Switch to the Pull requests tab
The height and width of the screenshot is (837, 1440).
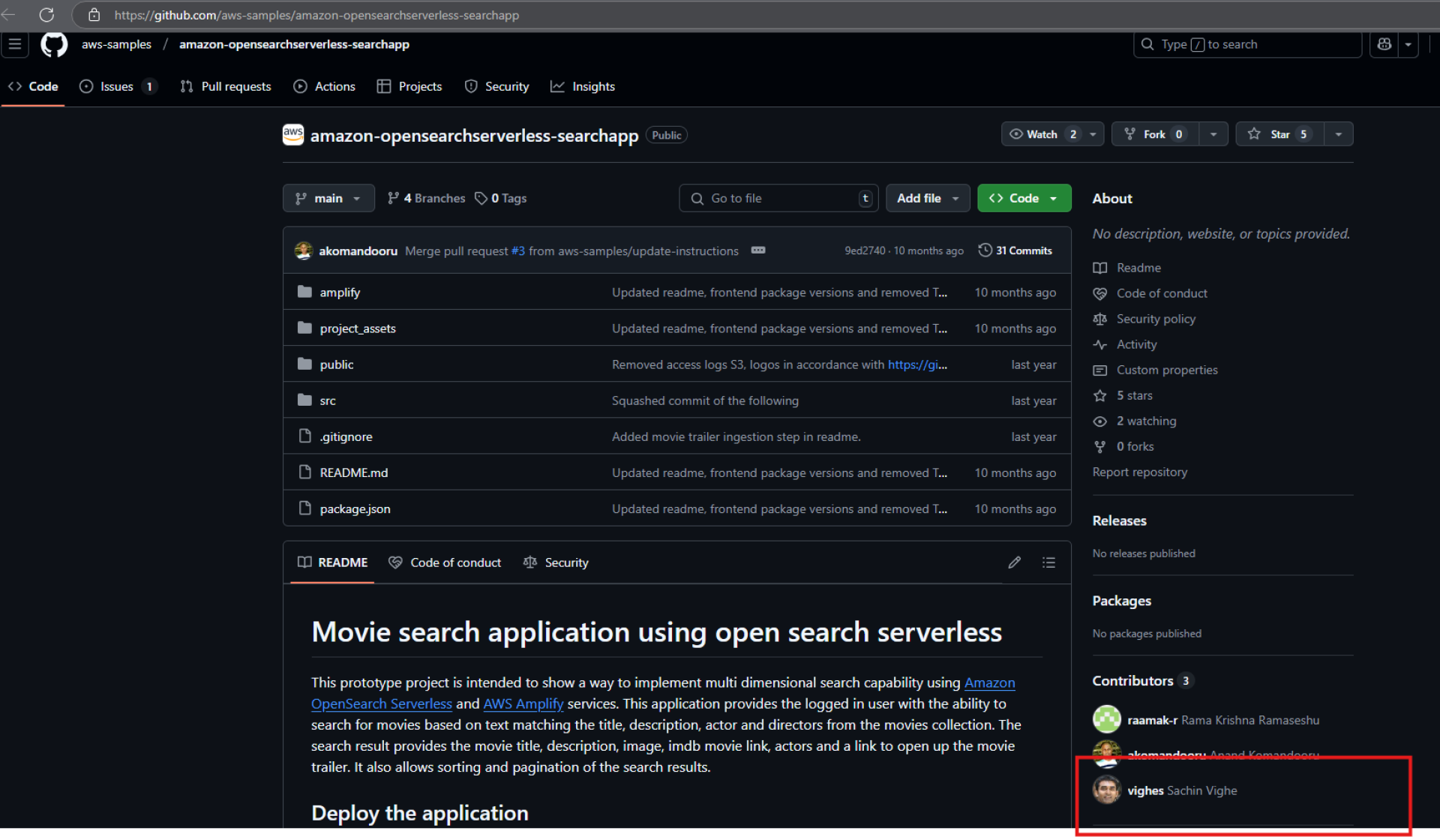[x=235, y=85]
